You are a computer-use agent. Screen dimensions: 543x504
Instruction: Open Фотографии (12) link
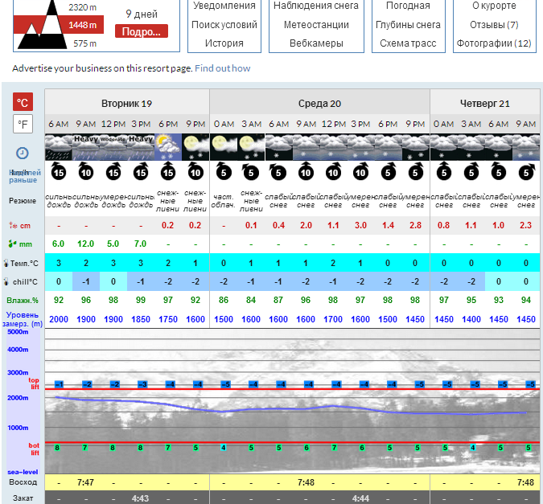[494, 43]
